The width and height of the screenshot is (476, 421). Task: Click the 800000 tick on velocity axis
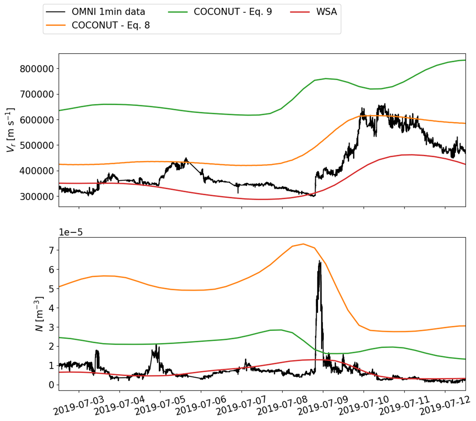click(x=36, y=69)
